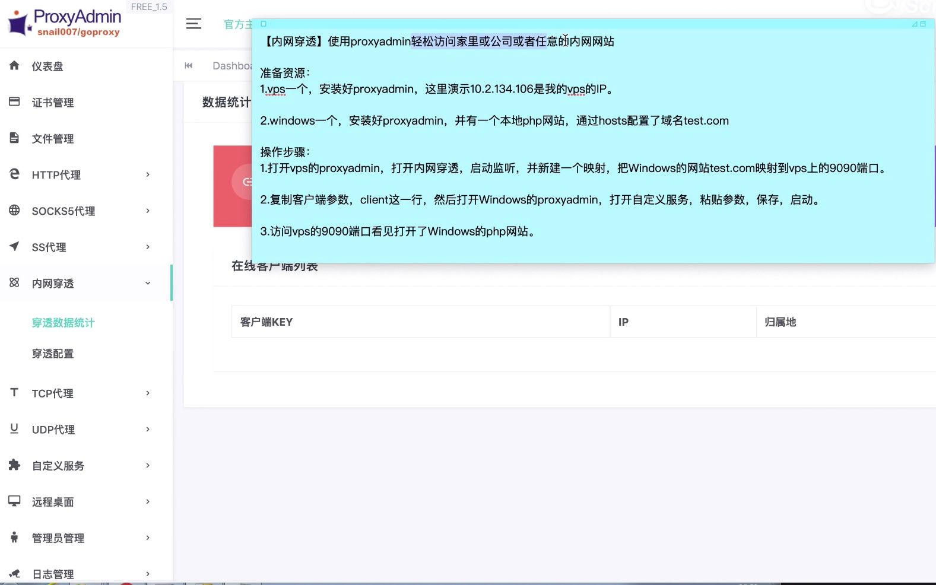The height and width of the screenshot is (585, 936).
Task: Click the log management icon
Action: tap(14, 573)
